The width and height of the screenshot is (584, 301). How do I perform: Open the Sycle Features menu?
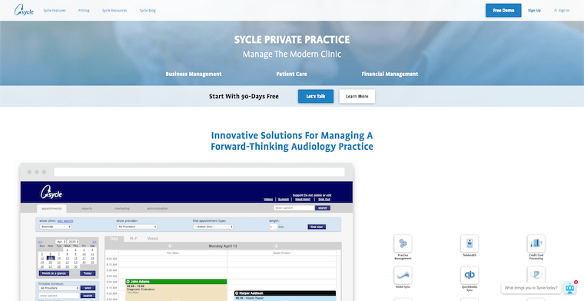click(x=55, y=11)
